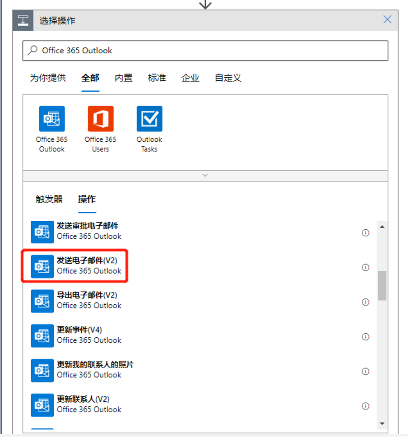
Task: Click the action list scrollbar thumb
Action: click(382, 285)
